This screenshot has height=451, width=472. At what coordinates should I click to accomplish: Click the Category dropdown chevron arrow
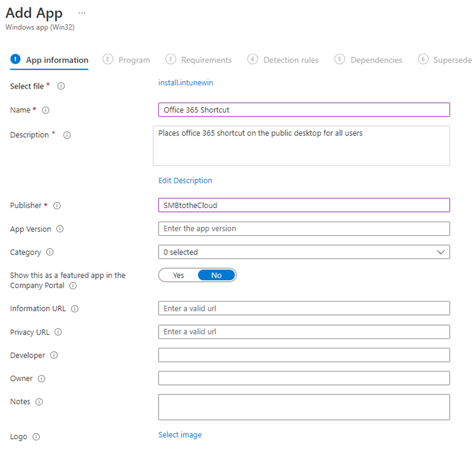point(440,252)
